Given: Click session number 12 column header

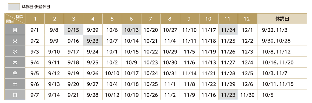Looking at the screenshot, I should coord(247,19).
